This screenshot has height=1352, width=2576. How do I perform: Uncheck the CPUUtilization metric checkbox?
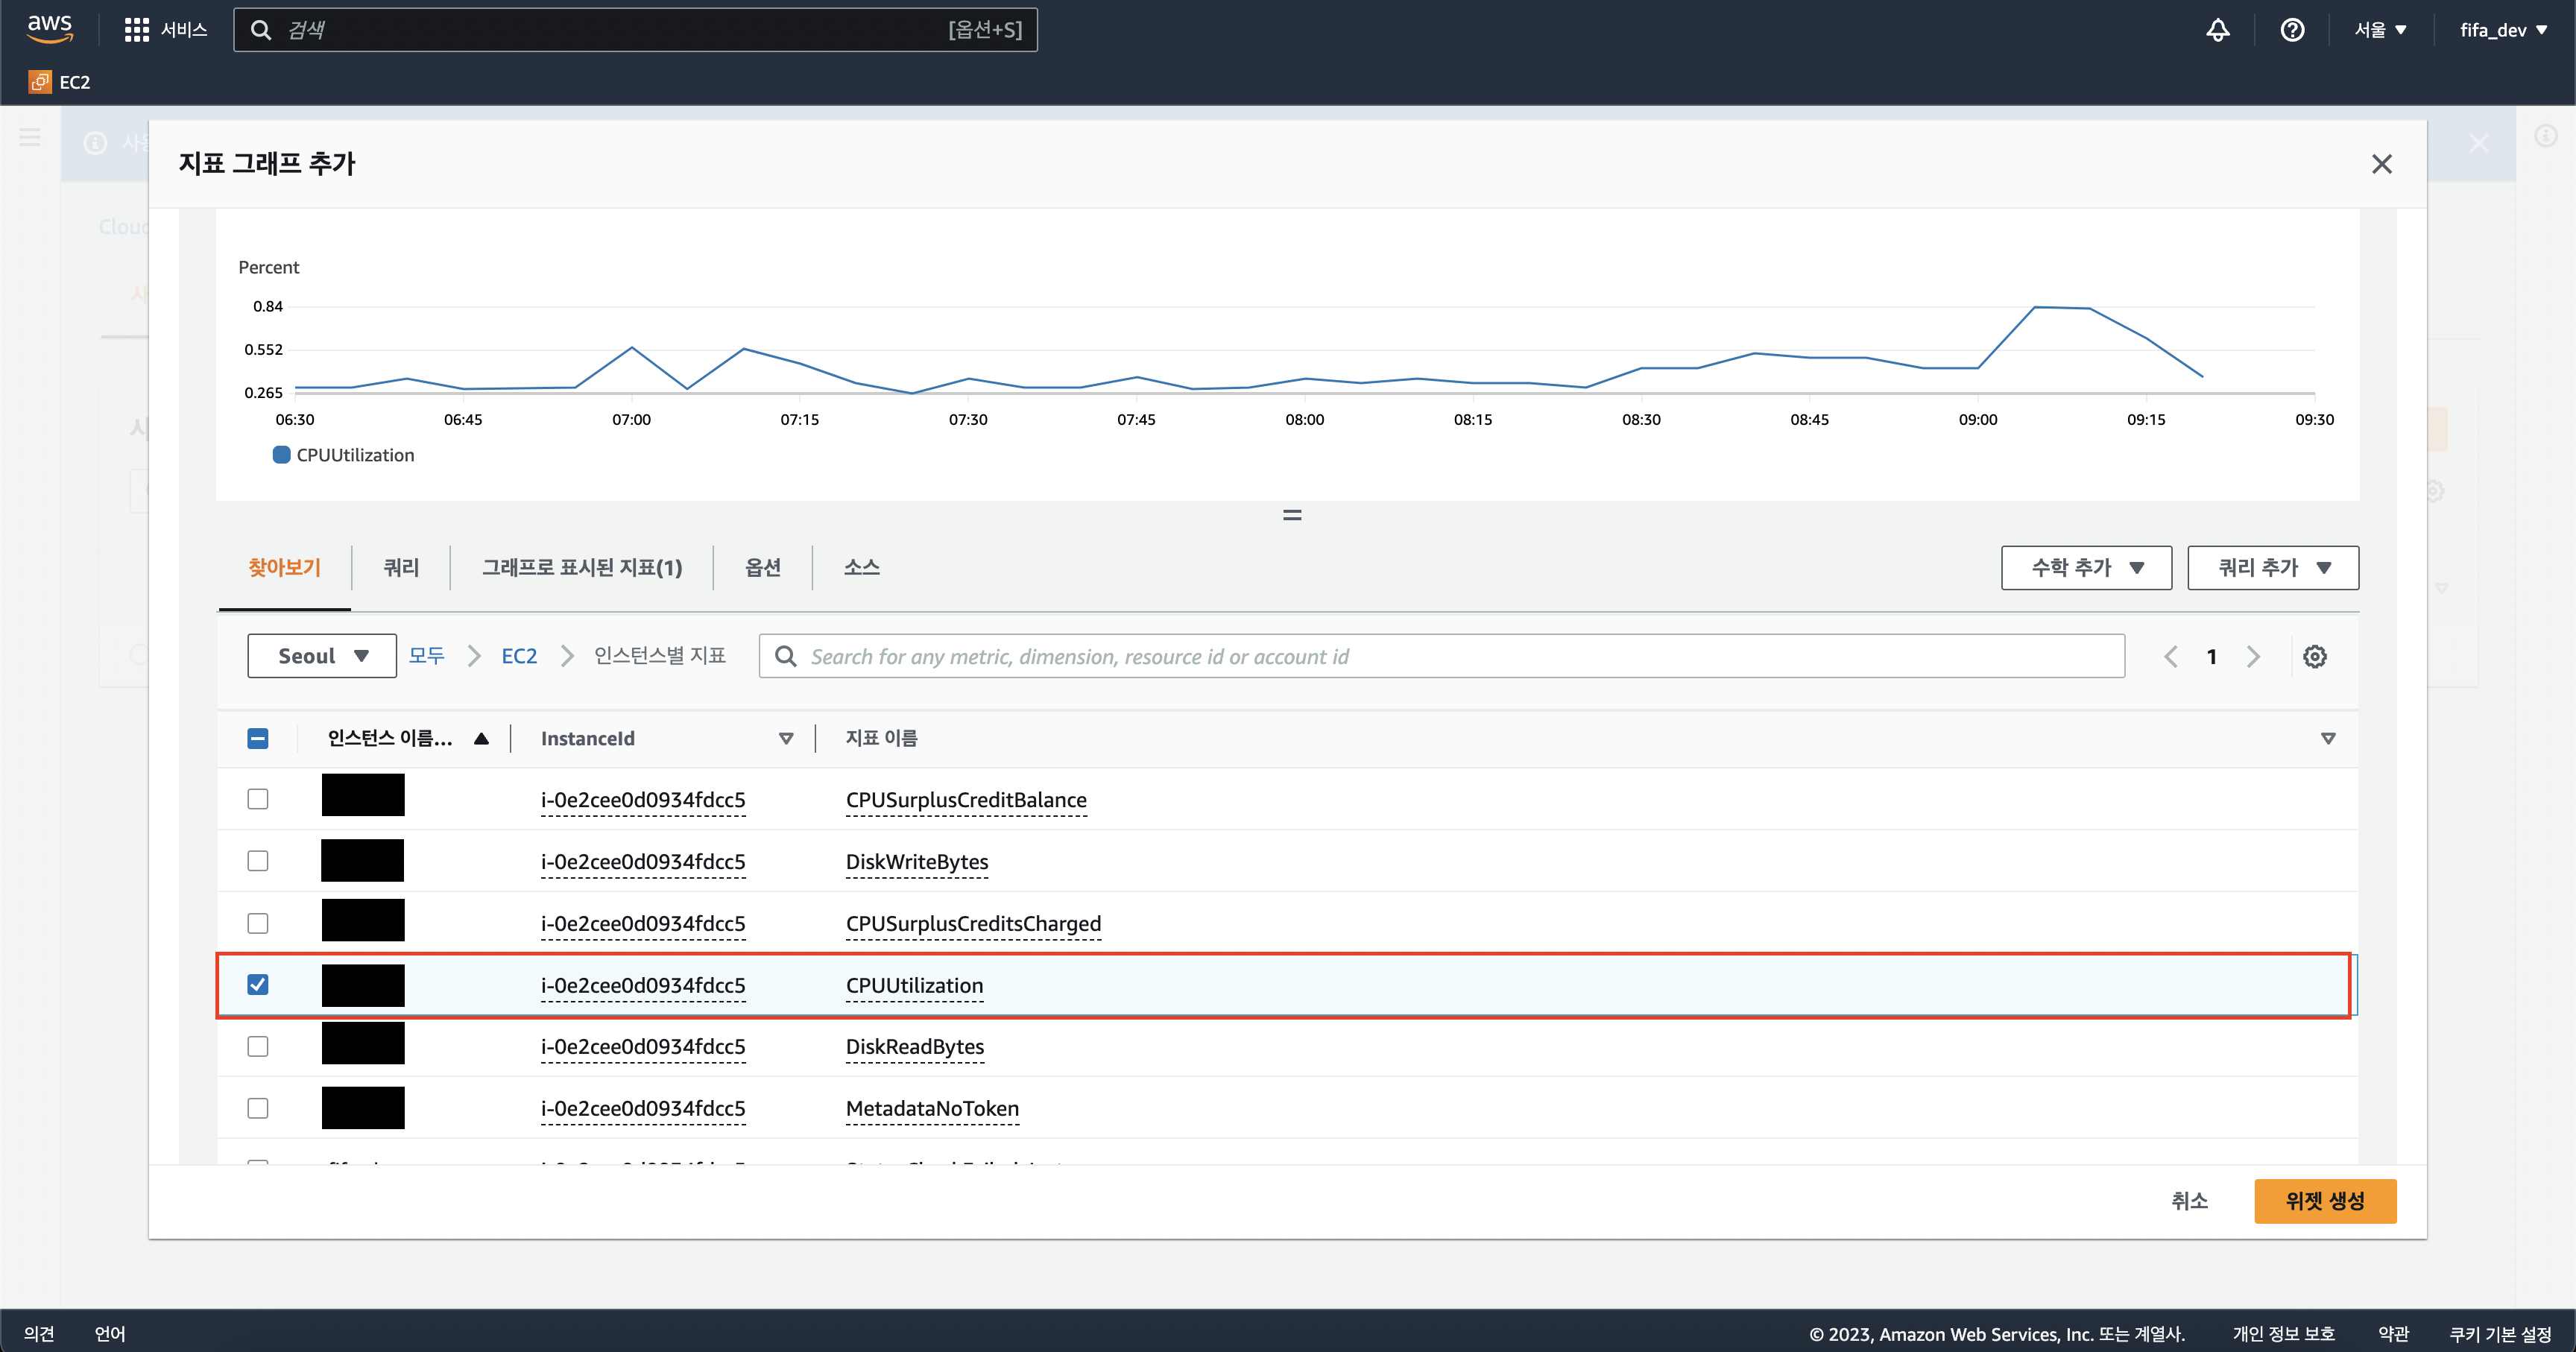[x=258, y=985]
